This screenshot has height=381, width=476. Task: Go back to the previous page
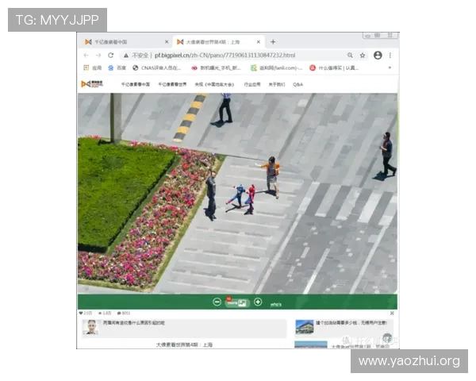coord(86,56)
